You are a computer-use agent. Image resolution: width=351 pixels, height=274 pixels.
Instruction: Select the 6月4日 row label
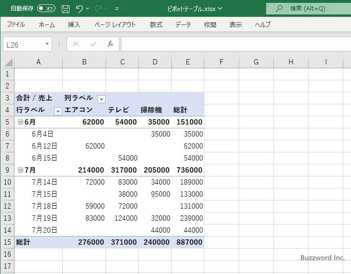pyautogui.click(x=39, y=134)
